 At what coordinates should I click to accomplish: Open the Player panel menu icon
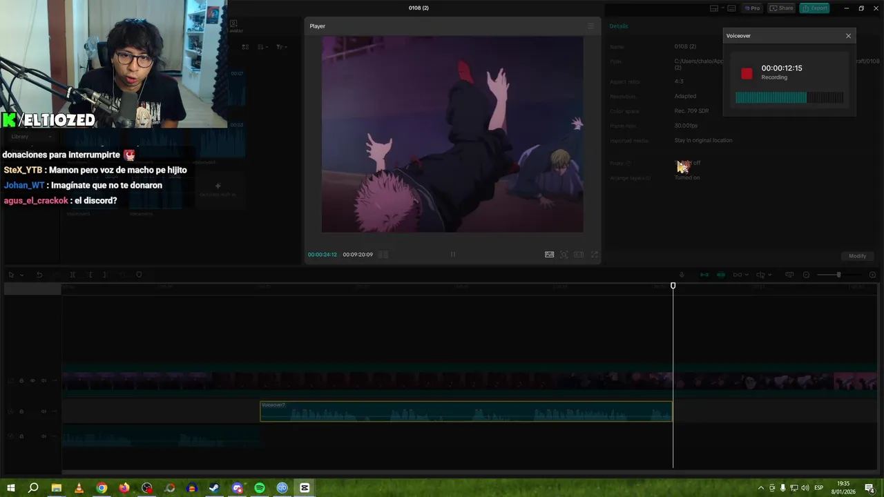590,26
